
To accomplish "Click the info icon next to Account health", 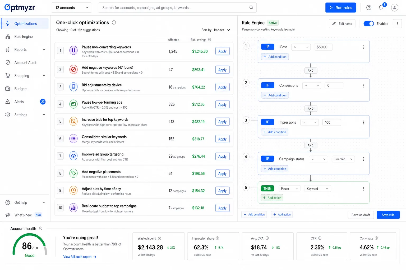I will pos(41,228).
